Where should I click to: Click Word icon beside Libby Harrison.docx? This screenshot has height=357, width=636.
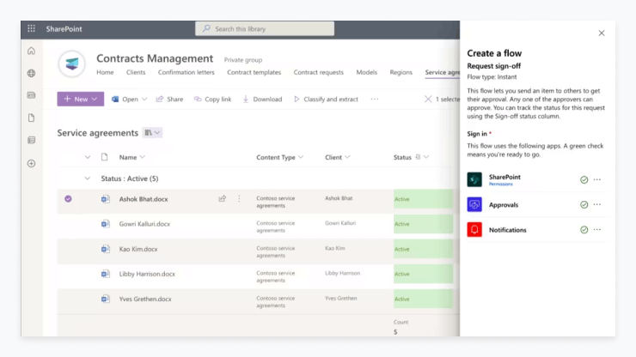point(106,274)
